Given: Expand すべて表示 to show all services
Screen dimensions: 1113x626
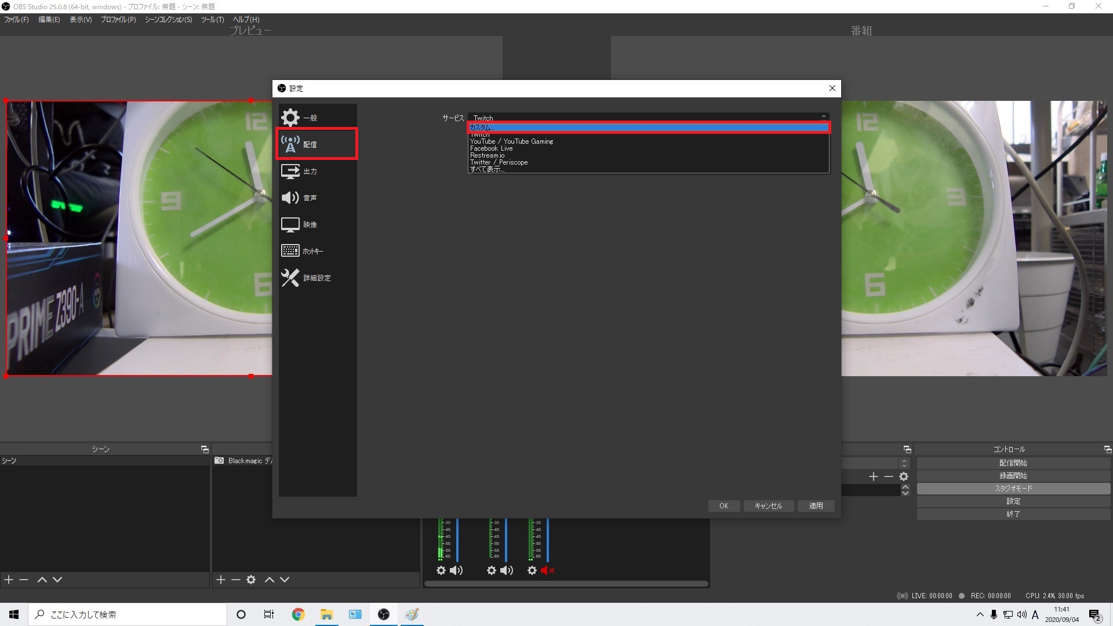Looking at the screenshot, I should pos(487,169).
